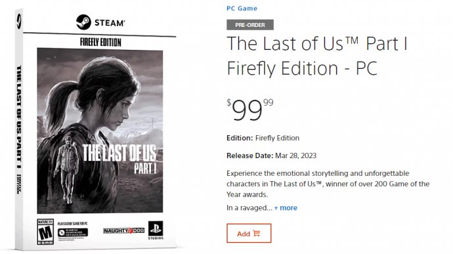Click the voucher disc icon on box
This screenshot has width=453, height=254.
(x=62, y=232)
